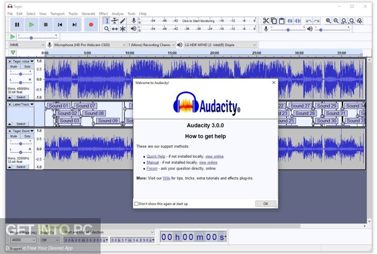This screenshot has height=254, width=377.
Task: Click the Paste clipboard icon
Action: [x=282, y=21]
